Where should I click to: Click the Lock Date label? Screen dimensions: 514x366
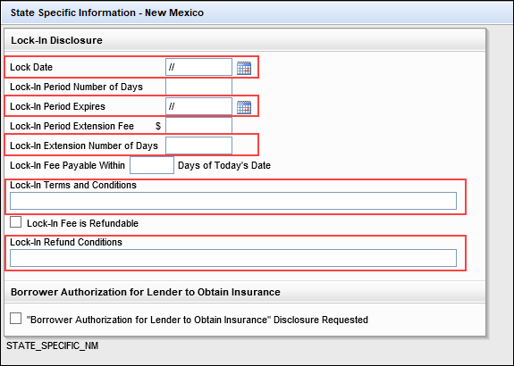(31, 67)
